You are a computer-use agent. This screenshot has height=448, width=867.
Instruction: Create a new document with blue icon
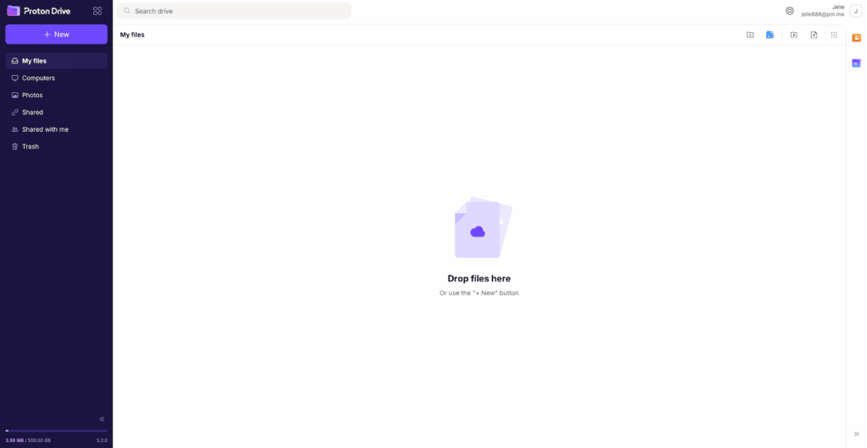pyautogui.click(x=770, y=35)
